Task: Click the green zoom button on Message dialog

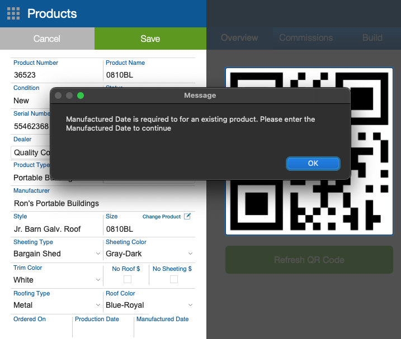Action: (x=81, y=96)
